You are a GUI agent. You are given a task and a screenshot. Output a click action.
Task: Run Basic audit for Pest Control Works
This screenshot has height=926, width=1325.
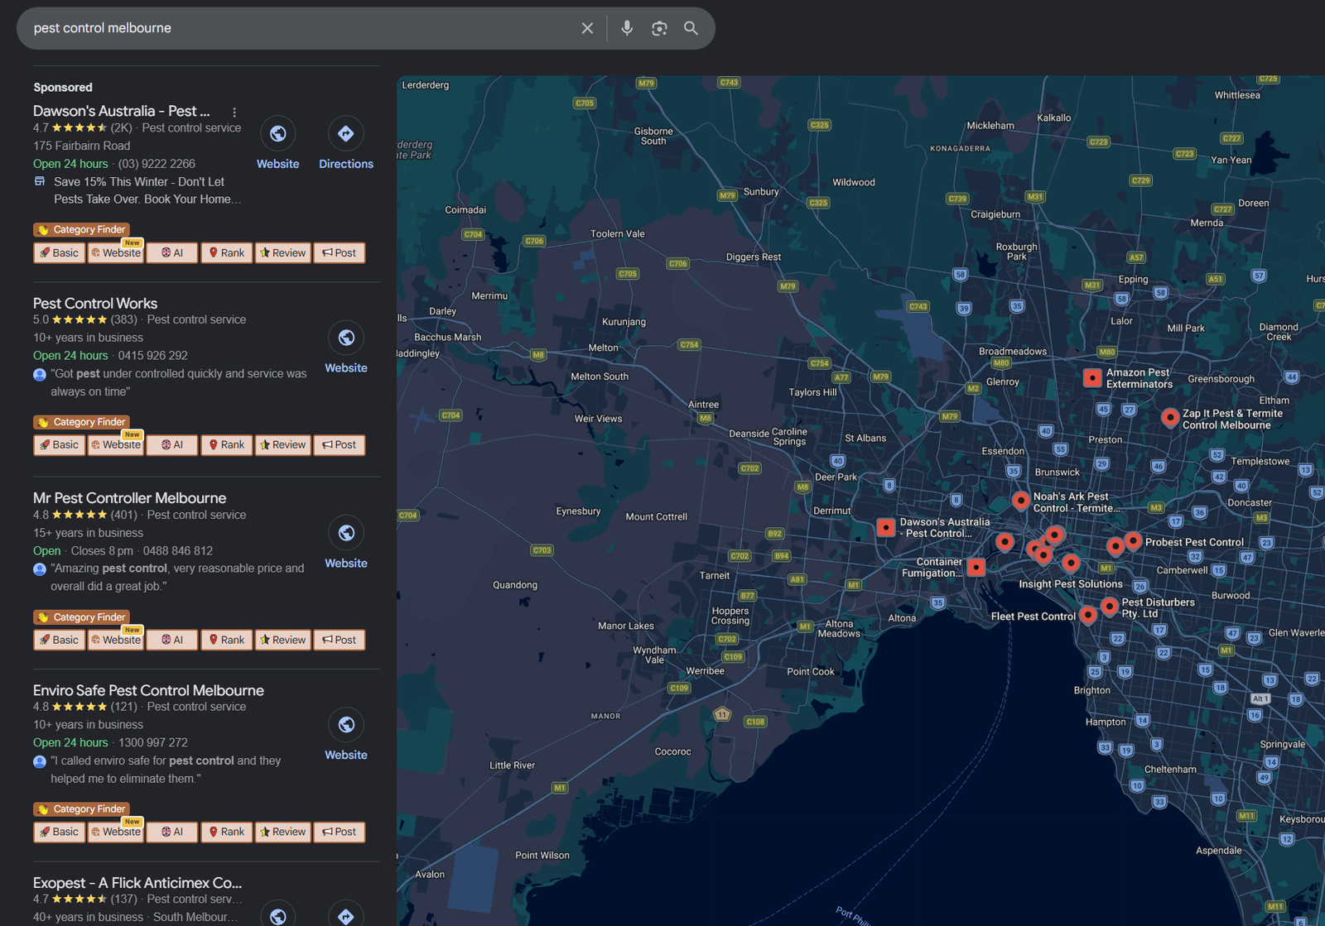(60, 445)
